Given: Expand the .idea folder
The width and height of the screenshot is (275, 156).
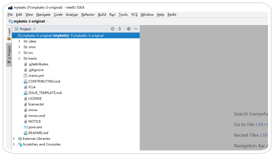Looking at the screenshot, I should [x=19, y=41].
